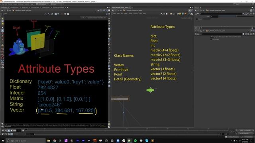Click the blue icon in network editor toolbar
The width and height of the screenshot is (255, 143).
[183, 14]
